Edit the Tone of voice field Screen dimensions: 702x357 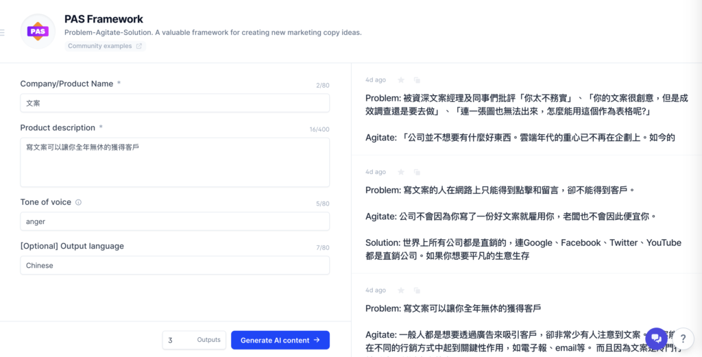[175, 221]
